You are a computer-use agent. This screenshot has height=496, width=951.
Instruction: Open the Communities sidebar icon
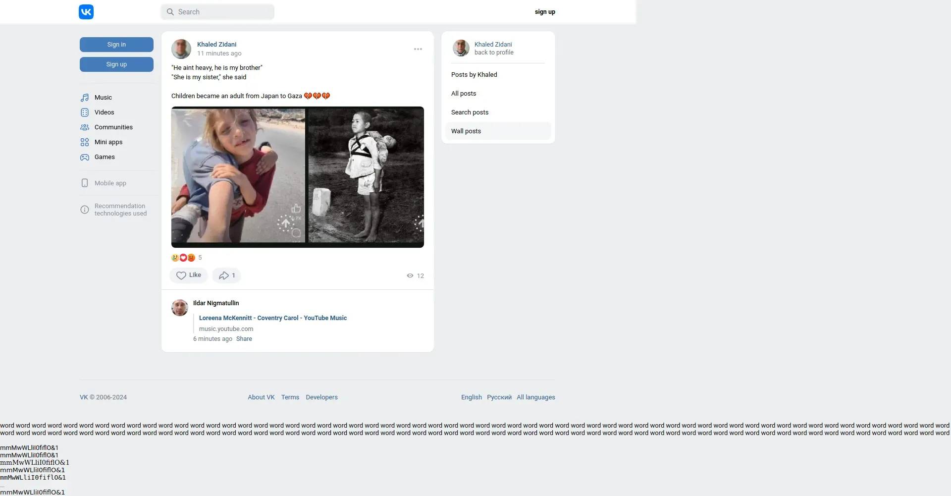click(x=85, y=127)
